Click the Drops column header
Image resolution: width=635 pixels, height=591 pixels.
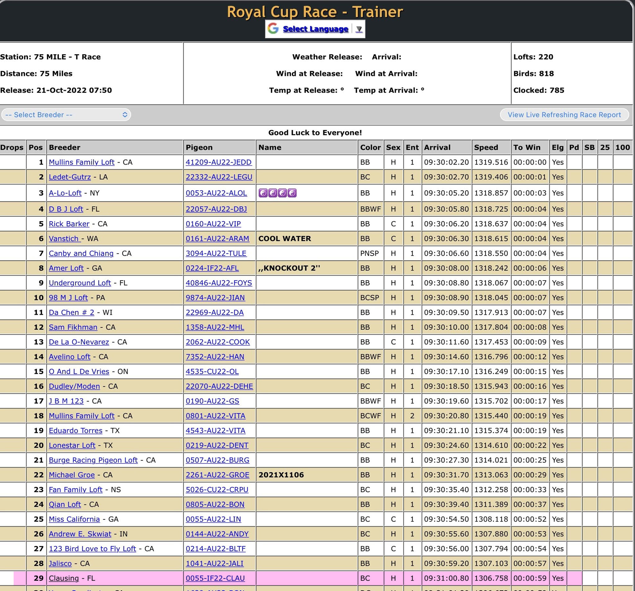coord(13,147)
